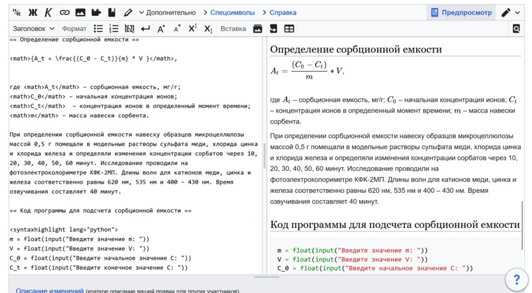Apply superscript formatting
The width and height of the screenshot is (532, 293).
click(193, 29)
